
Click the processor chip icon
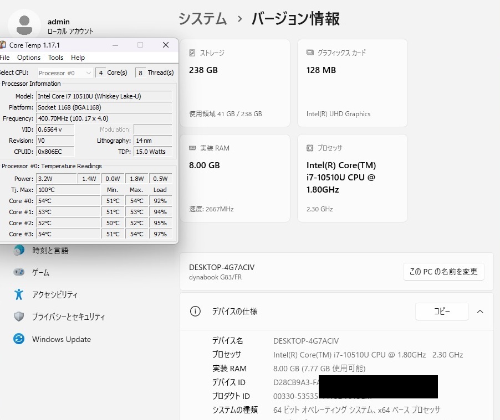tap(310, 148)
